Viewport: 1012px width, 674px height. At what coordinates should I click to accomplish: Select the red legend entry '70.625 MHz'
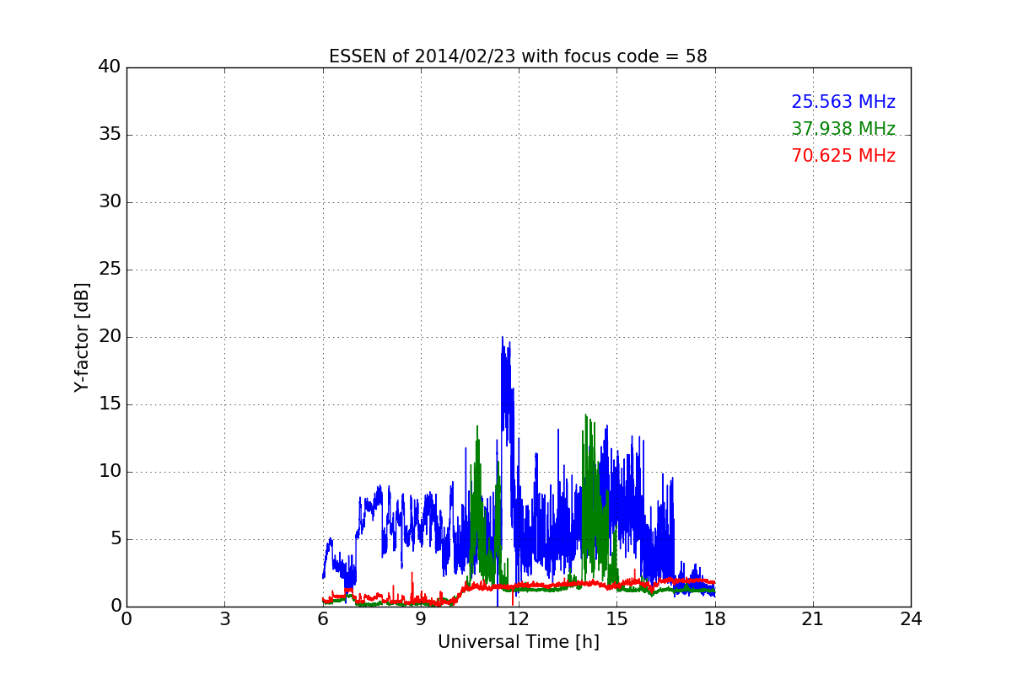click(843, 156)
